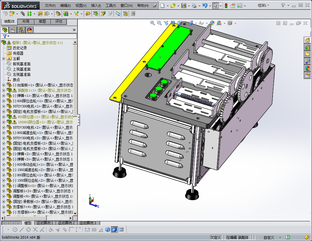Expand the 台面板<1> component node

pos(4,85)
